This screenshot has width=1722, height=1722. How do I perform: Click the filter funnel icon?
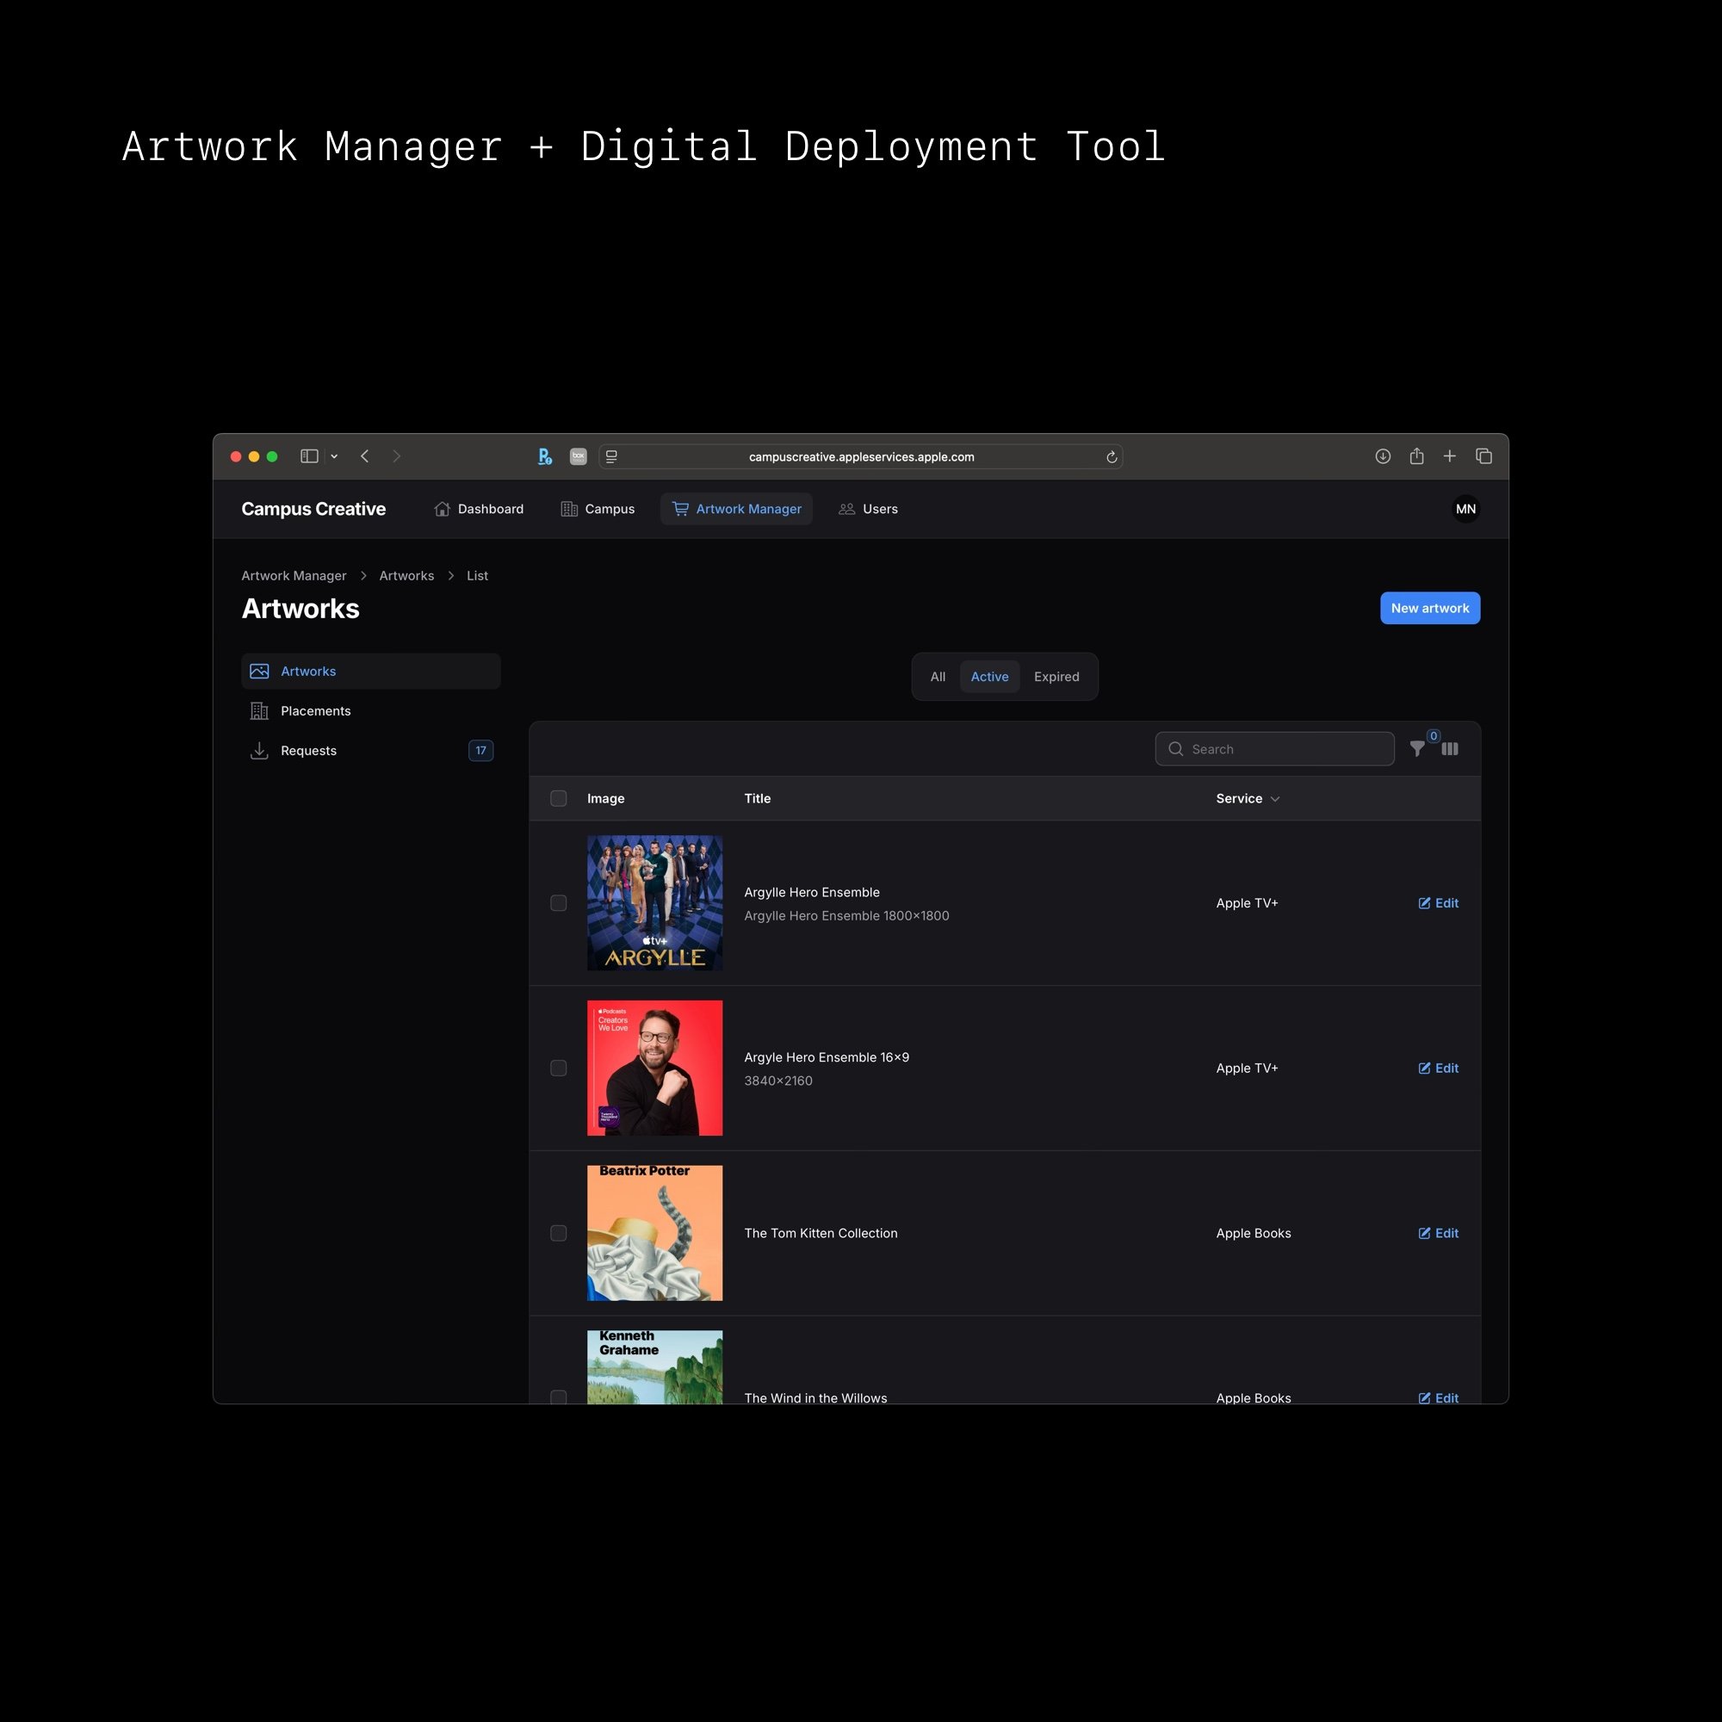click(1416, 749)
